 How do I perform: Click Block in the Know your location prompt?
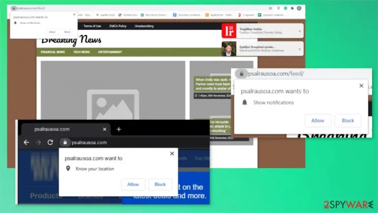(160, 184)
